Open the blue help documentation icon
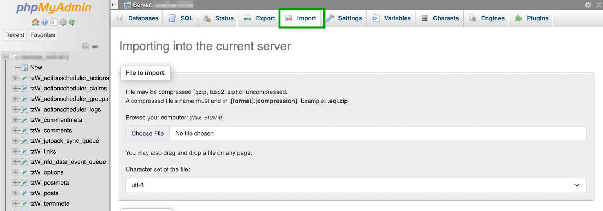 (x=45, y=22)
